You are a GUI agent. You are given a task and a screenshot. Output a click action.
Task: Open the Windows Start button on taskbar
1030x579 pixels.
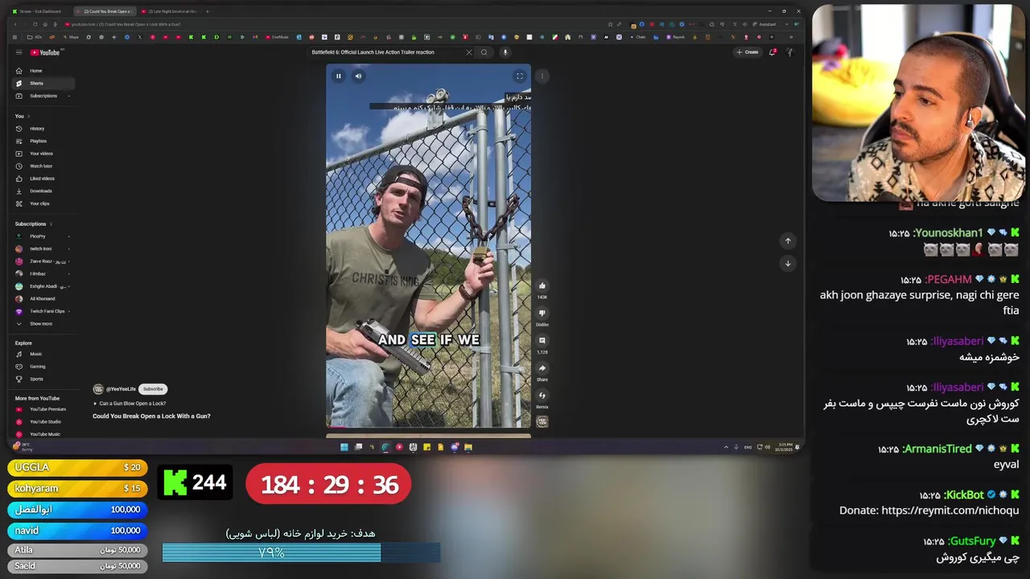[344, 447]
